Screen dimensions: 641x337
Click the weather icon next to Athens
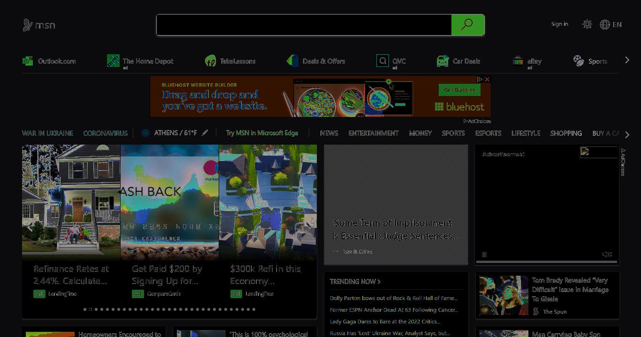point(145,133)
